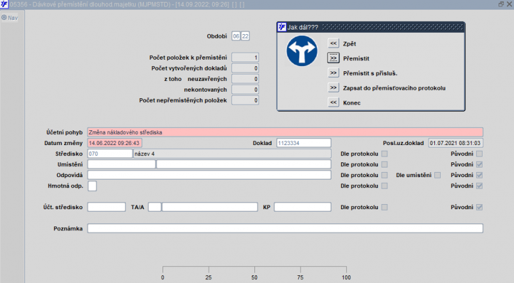The height and width of the screenshot is (283, 514).
Task: Click the Jak dál??? dialog title icon
Action: [x=282, y=27]
